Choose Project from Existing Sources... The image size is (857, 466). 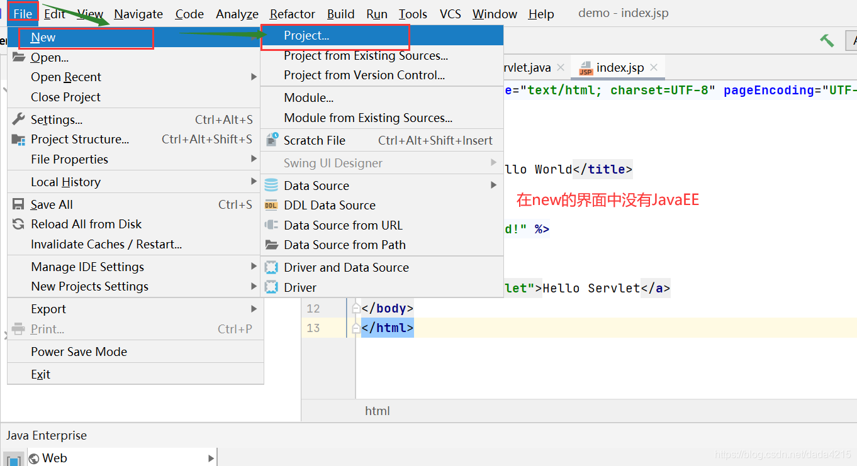coord(382,55)
